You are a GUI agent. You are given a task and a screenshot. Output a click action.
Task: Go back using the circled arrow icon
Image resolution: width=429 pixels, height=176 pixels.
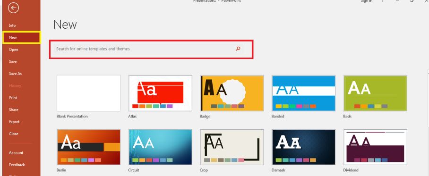[x=13, y=8]
